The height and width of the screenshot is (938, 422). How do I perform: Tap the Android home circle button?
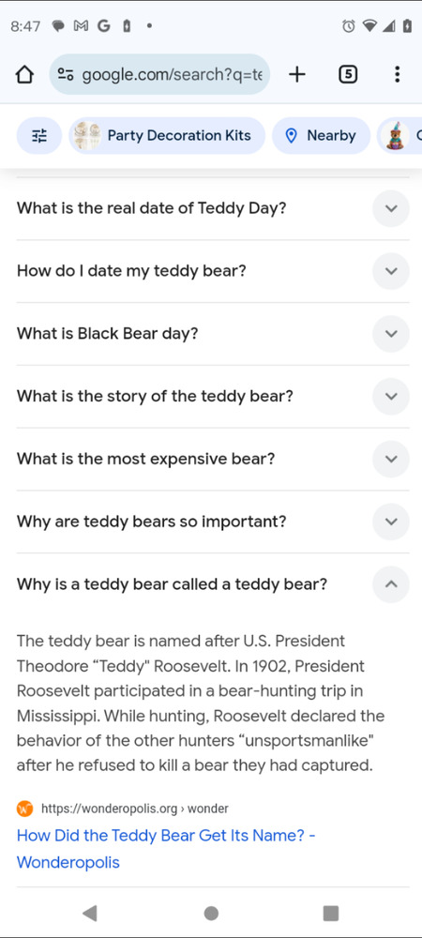(211, 913)
